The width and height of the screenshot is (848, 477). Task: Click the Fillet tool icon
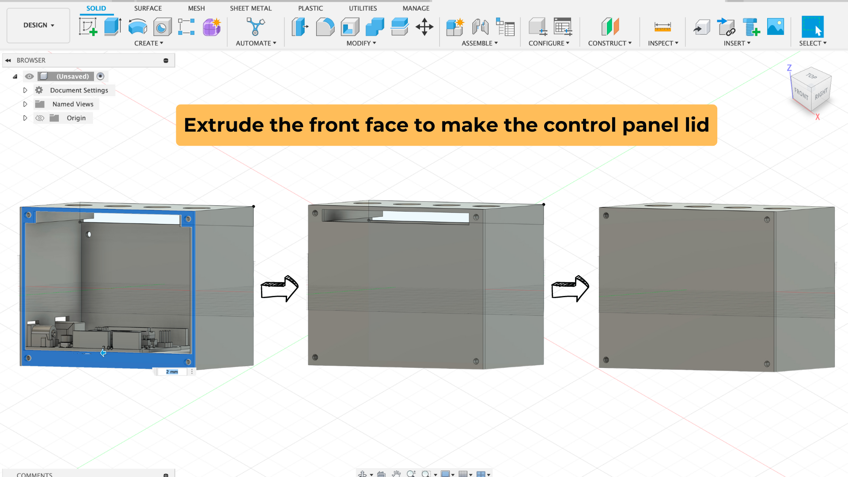tap(325, 26)
